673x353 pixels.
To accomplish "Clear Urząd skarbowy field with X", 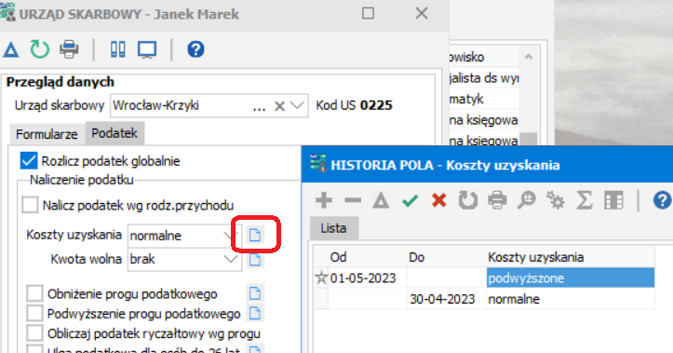I will point(280,106).
